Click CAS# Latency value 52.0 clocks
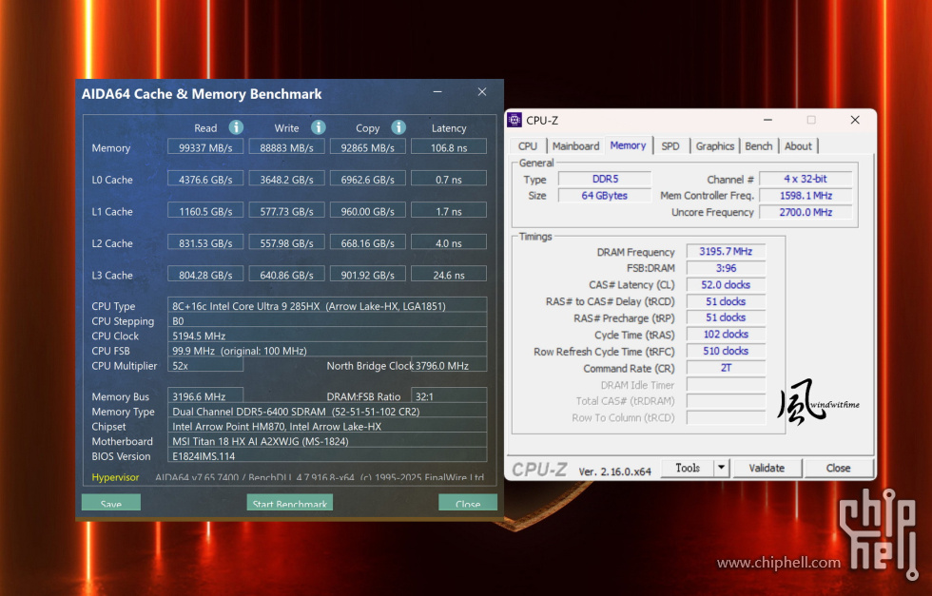This screenshot has height=596, width=932. [726, 284]
